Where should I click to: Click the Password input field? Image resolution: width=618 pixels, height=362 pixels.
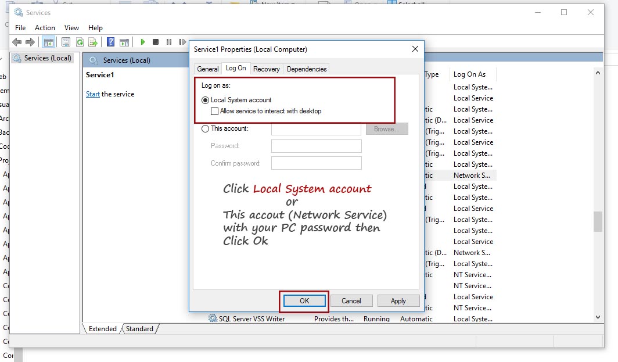click(316, 146)
